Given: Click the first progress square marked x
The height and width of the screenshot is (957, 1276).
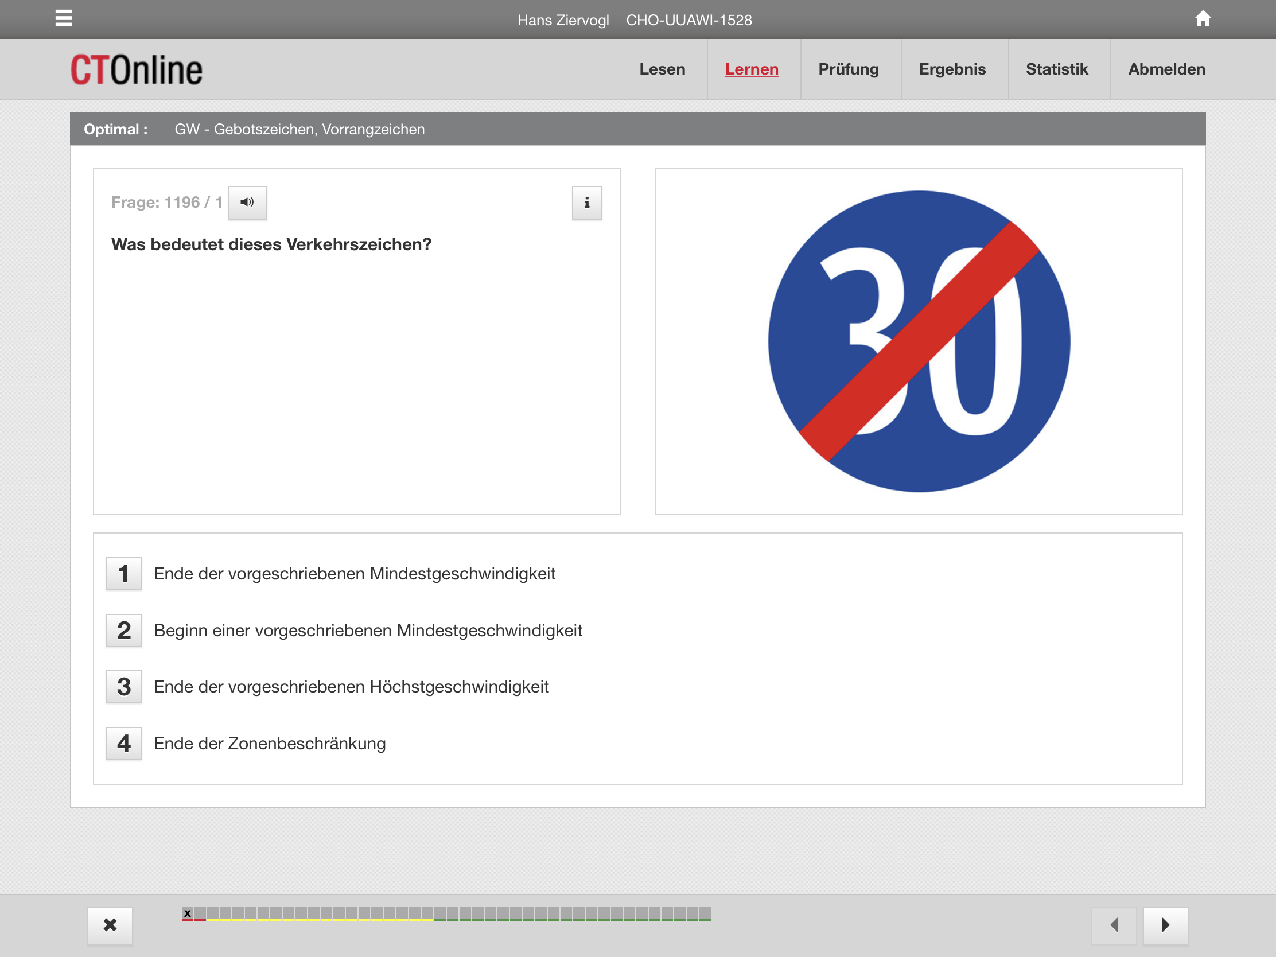Looking at the screenshot, I should click(188, 913).
